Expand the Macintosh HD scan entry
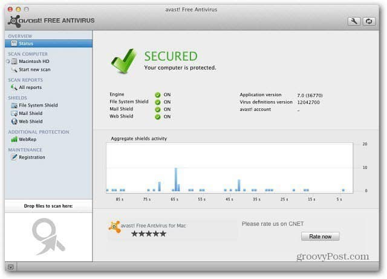 (8, 61)
